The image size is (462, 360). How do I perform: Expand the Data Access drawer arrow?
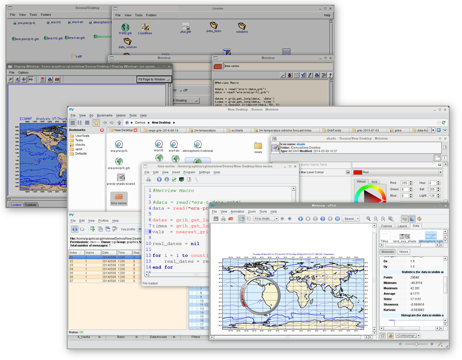click(174, 337)
